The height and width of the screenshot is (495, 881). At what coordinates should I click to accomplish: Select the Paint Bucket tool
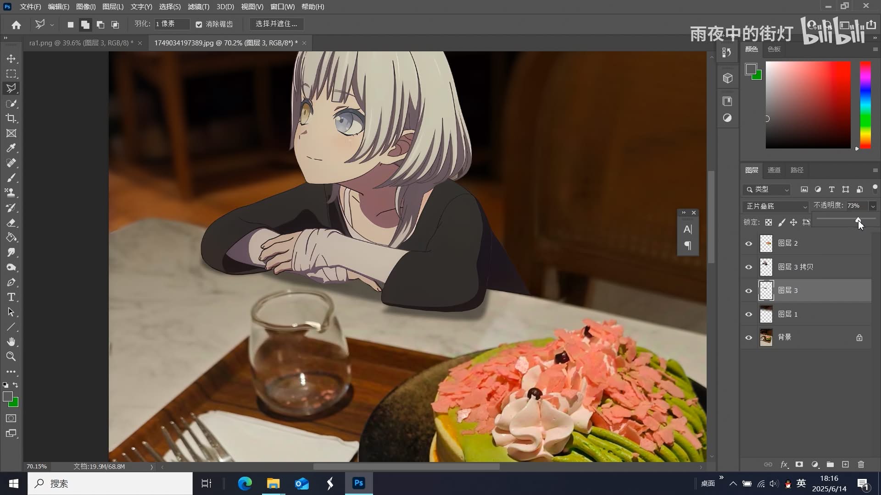(11, 237)
